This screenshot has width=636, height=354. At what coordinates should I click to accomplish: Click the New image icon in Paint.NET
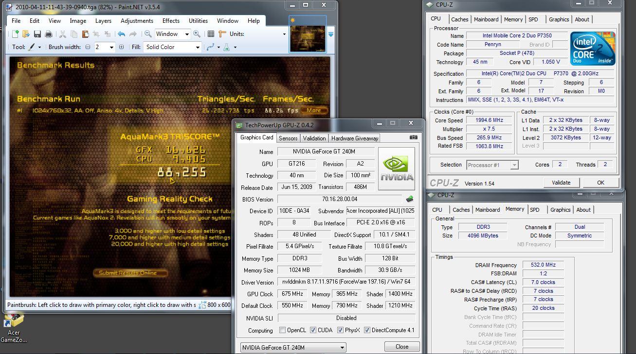click(15, 34)
